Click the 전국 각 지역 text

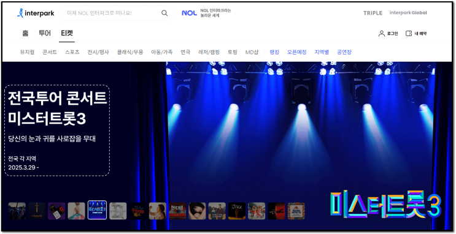click(x=22, y=159)
